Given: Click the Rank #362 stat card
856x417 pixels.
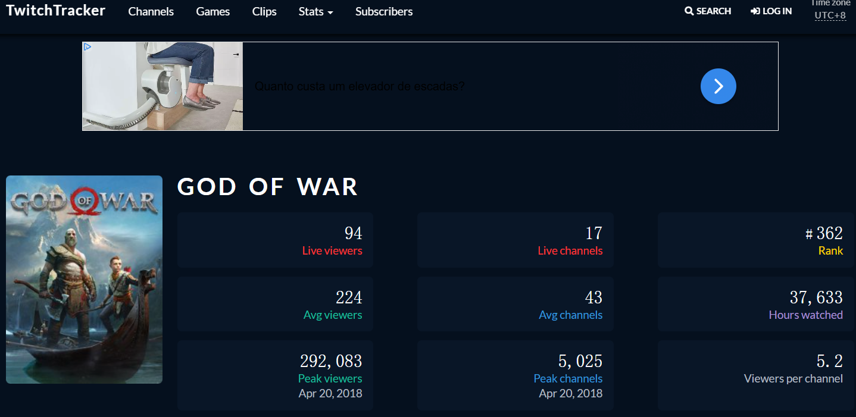Looking at the screenshot, I should point(756,240).
